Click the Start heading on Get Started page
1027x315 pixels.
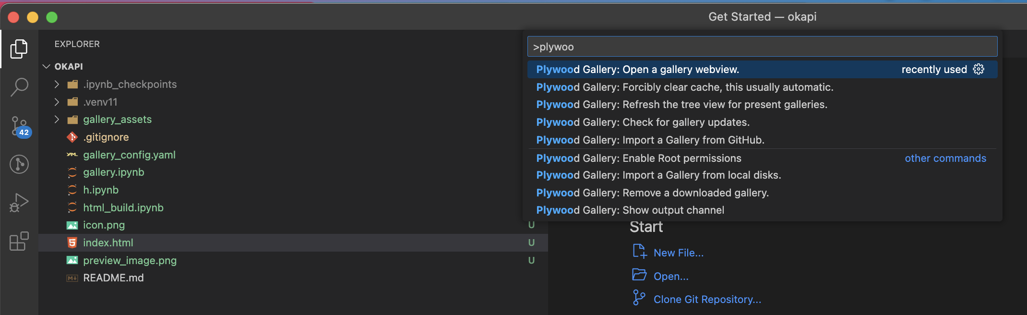[646, 227]
